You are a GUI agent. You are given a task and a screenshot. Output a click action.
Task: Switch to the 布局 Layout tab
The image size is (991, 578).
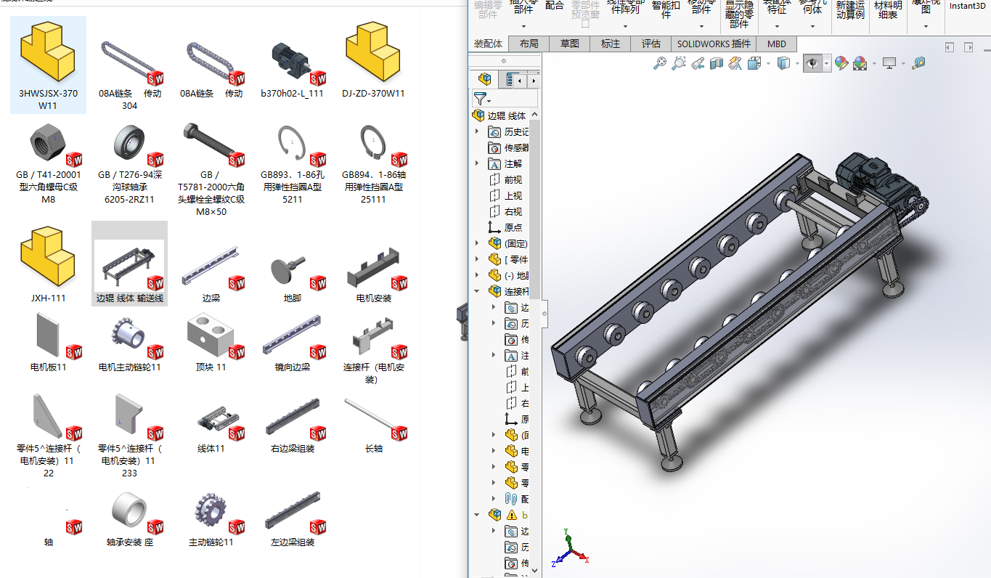[529, 44]
